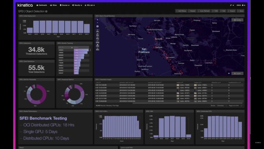Toggle the Header display button
This screenshot has width=264, height=149.
[192, 11]
